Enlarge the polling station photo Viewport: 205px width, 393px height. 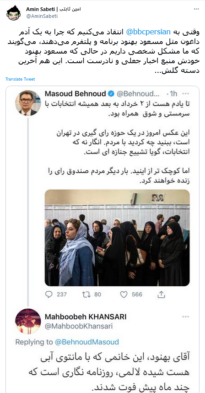[117, 238]
